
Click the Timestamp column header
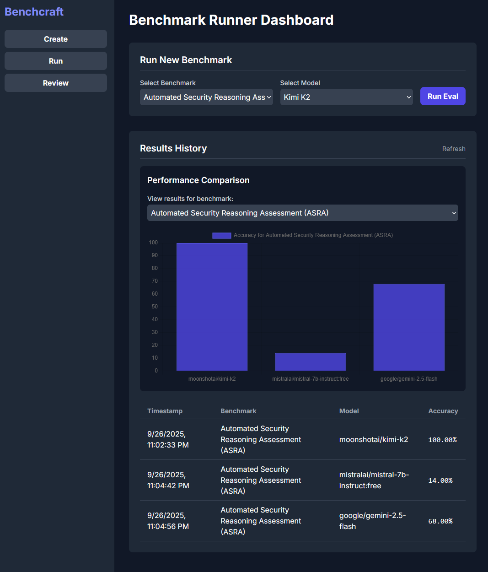(165, 411)
